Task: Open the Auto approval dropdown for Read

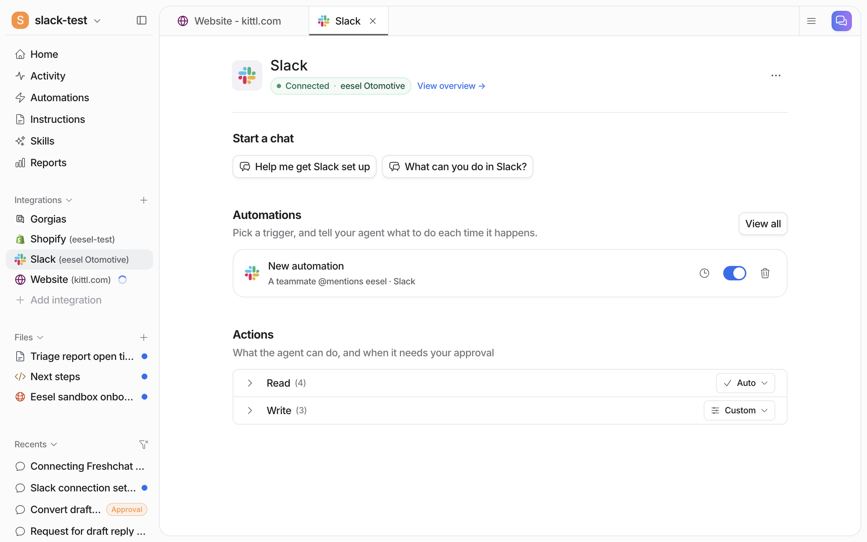Action: 745,383
